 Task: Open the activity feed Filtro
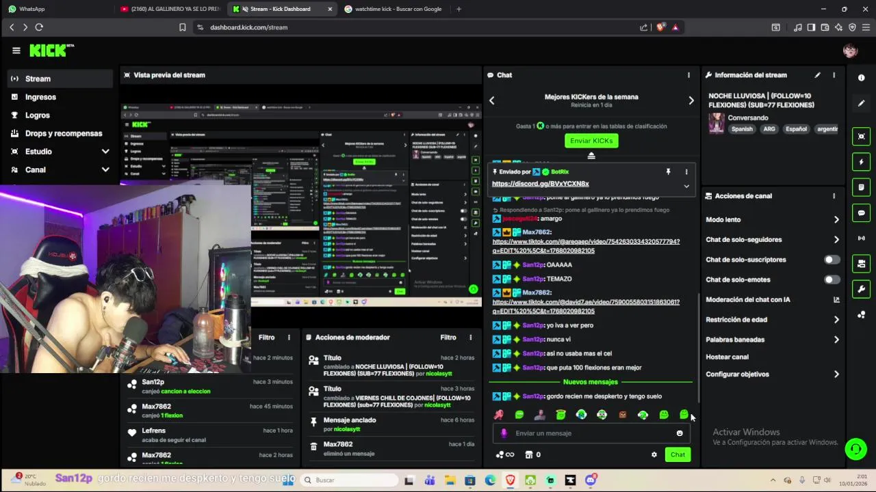[x=266, y=338]
